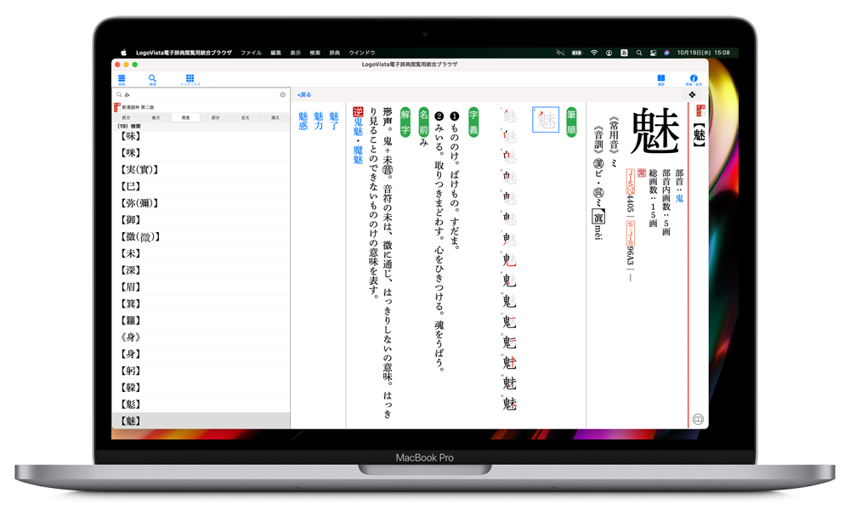
Task: Click the 解字 section label
Action: point(405,122)
